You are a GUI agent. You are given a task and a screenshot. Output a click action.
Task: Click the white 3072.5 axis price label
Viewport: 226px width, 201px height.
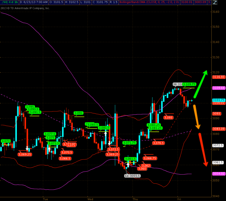click(x=218, y=145)
